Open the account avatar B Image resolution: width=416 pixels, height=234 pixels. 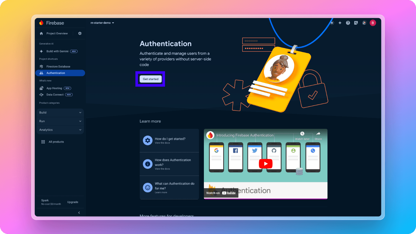373,23
